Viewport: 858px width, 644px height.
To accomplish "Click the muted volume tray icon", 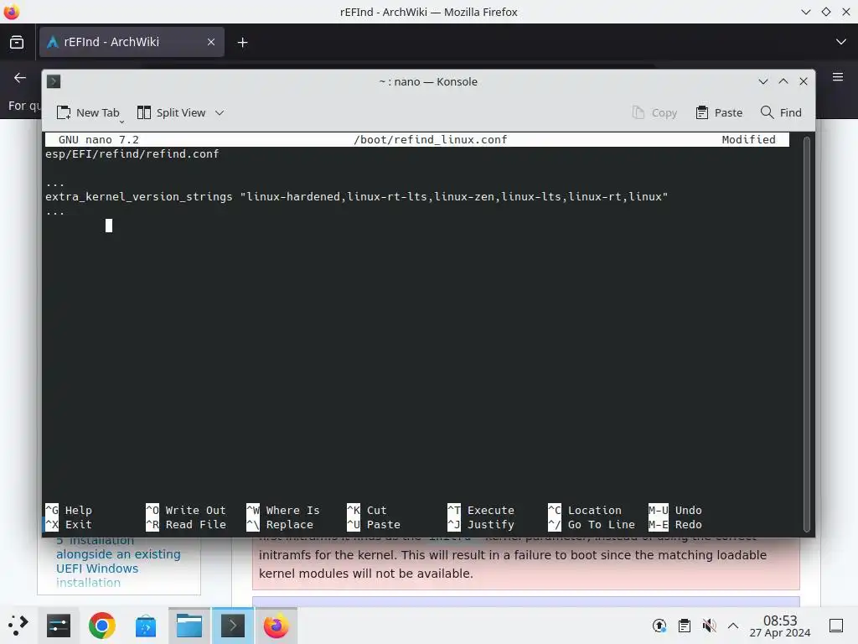I will [709, 626].
